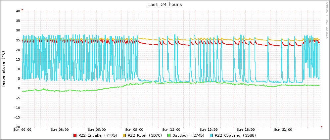Click the -20 value on temperature axis
This screenshot has width=330, height=140.
point(17,127)
